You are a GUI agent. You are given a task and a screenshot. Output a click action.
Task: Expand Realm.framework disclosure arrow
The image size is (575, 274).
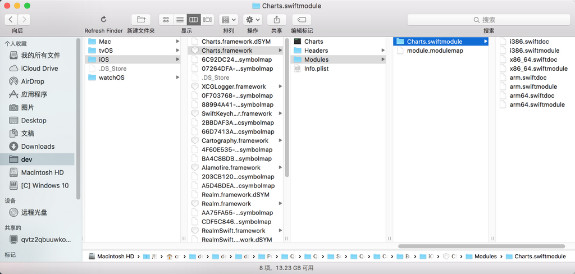point(280,204)
